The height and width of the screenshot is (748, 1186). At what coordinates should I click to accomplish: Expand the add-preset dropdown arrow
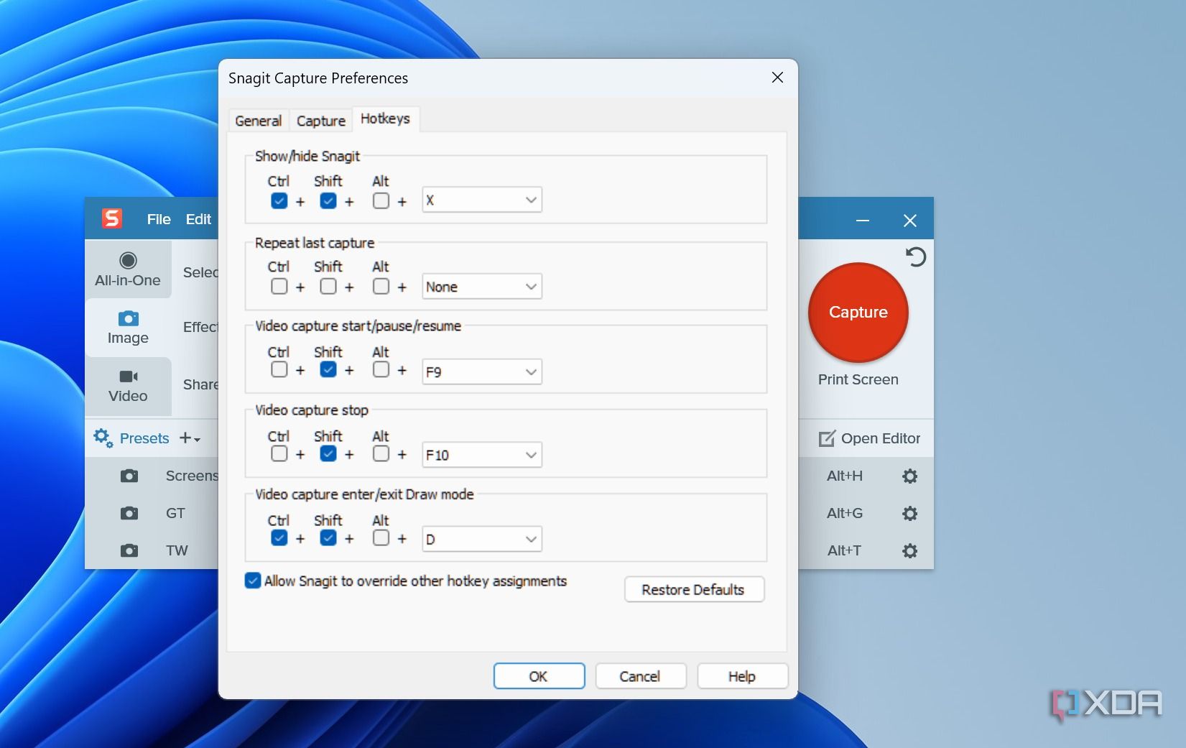(x=195, y=440)
